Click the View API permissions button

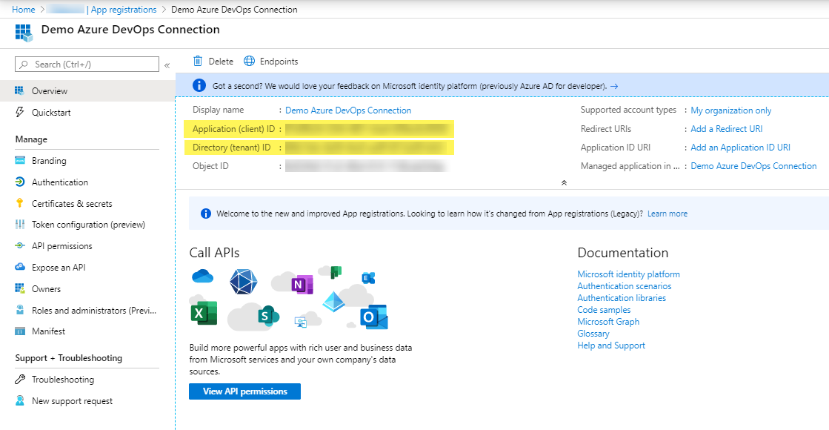(244, 391)
